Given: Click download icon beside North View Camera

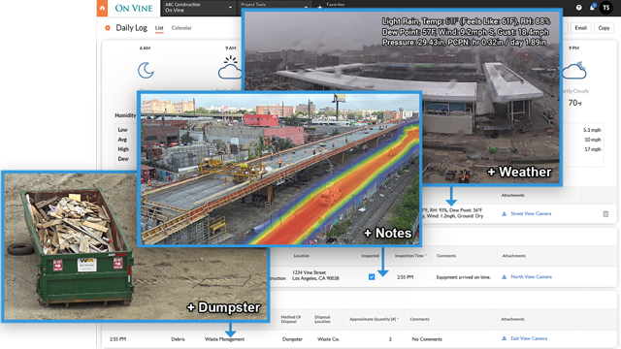Looking at the screenshot, I should (x=505, y=277).
